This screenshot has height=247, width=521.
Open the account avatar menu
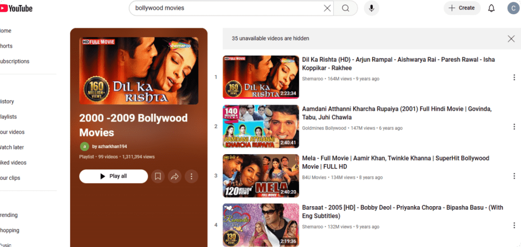point(513,8)
